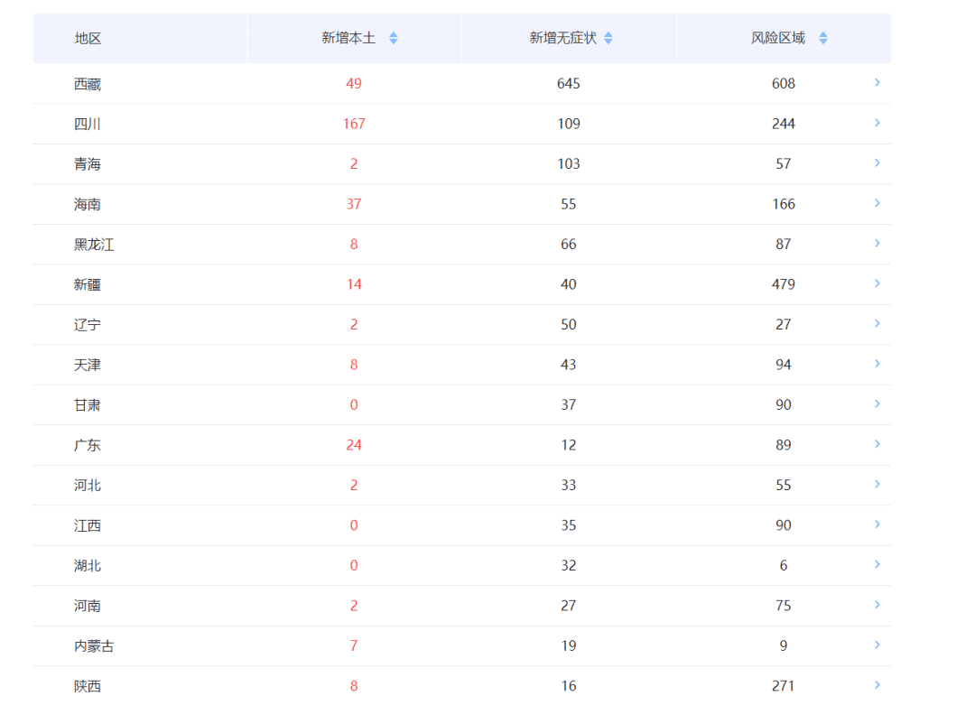Click 陕西 row right arrow

(877, 685)
